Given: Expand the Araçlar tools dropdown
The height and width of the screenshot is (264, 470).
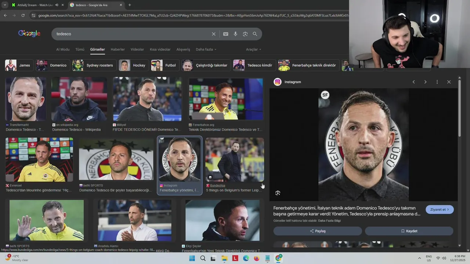Looking at the screenshot, I should pos(253,49).
